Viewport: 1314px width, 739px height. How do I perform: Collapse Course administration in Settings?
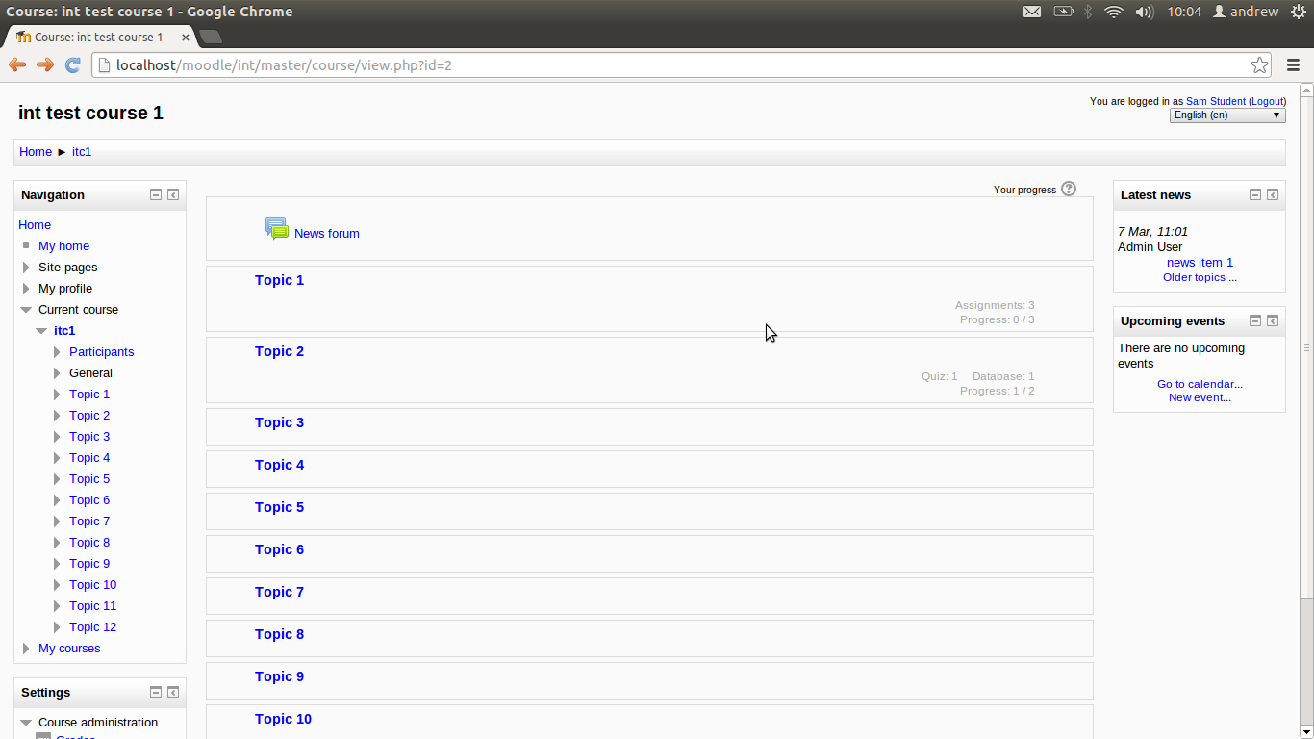(26, 723)
